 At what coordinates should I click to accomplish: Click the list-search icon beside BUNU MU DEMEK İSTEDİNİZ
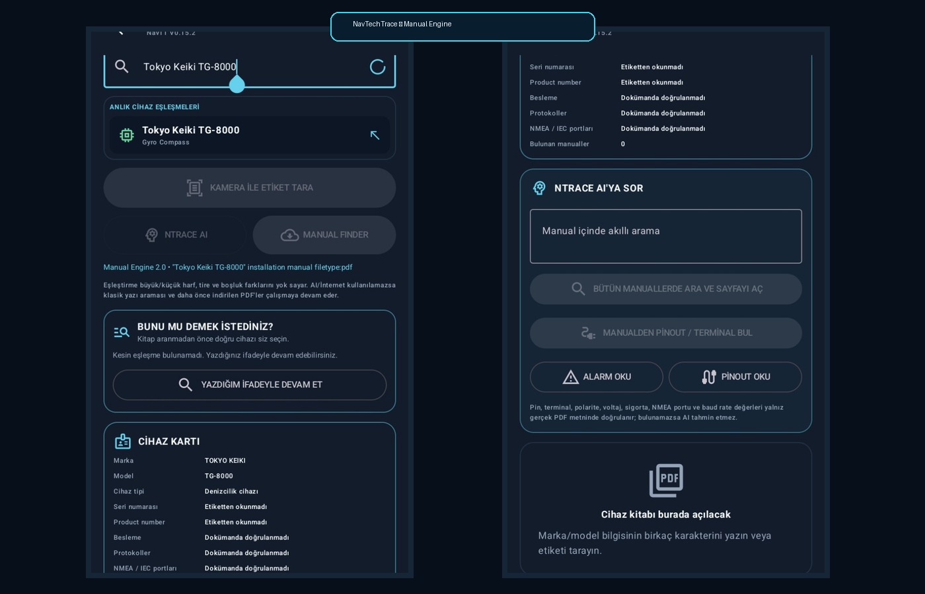(x=122, y=332)
